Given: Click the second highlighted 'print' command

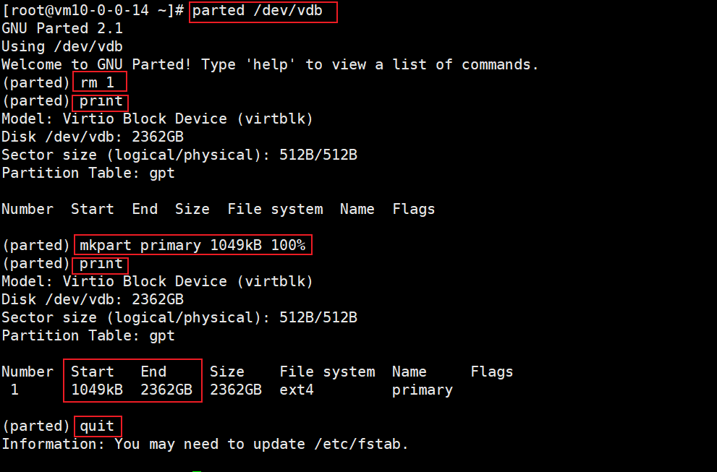Looking at the screenshot, I should pos(101,264).
